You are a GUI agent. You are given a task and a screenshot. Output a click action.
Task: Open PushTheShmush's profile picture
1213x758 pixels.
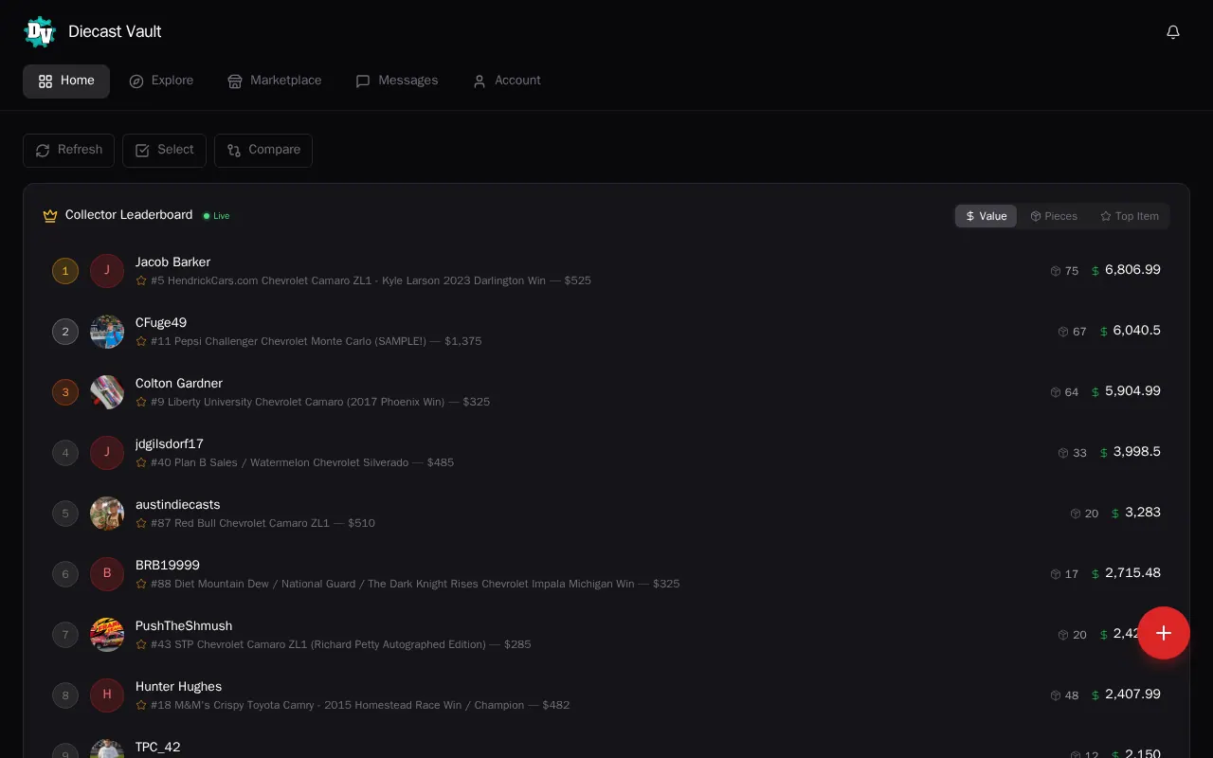click(107, 635)
